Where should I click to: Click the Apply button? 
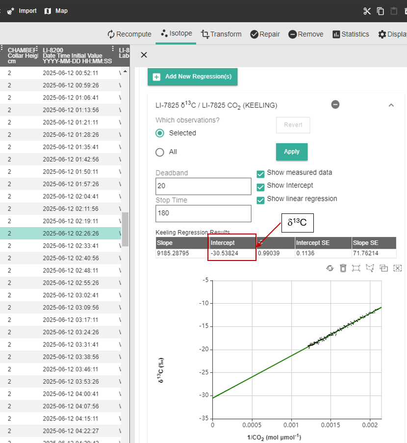(x=292, y=152)
